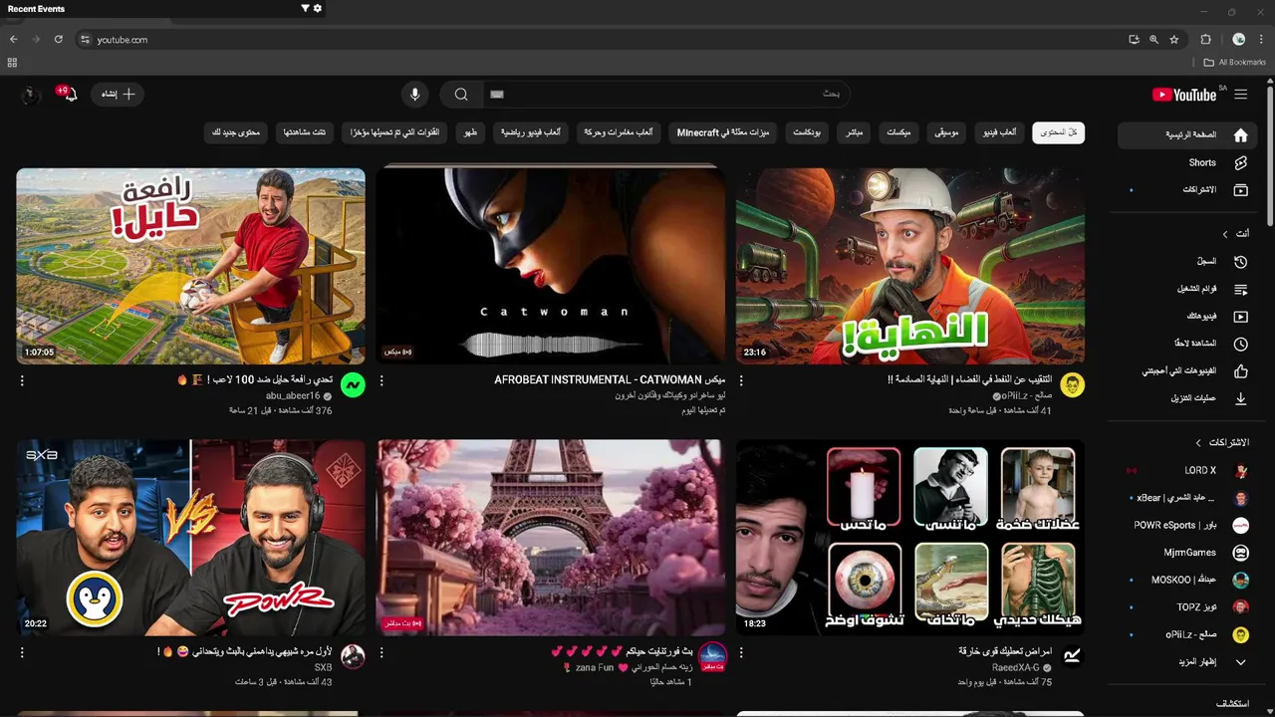The width and height of the screenshot is (1275, 717).
Task: Click SXB channel avatar under video
Action: 353,656
